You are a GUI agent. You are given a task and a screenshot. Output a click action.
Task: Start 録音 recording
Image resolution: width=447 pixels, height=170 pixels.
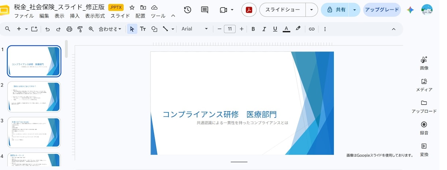(424, 128)
